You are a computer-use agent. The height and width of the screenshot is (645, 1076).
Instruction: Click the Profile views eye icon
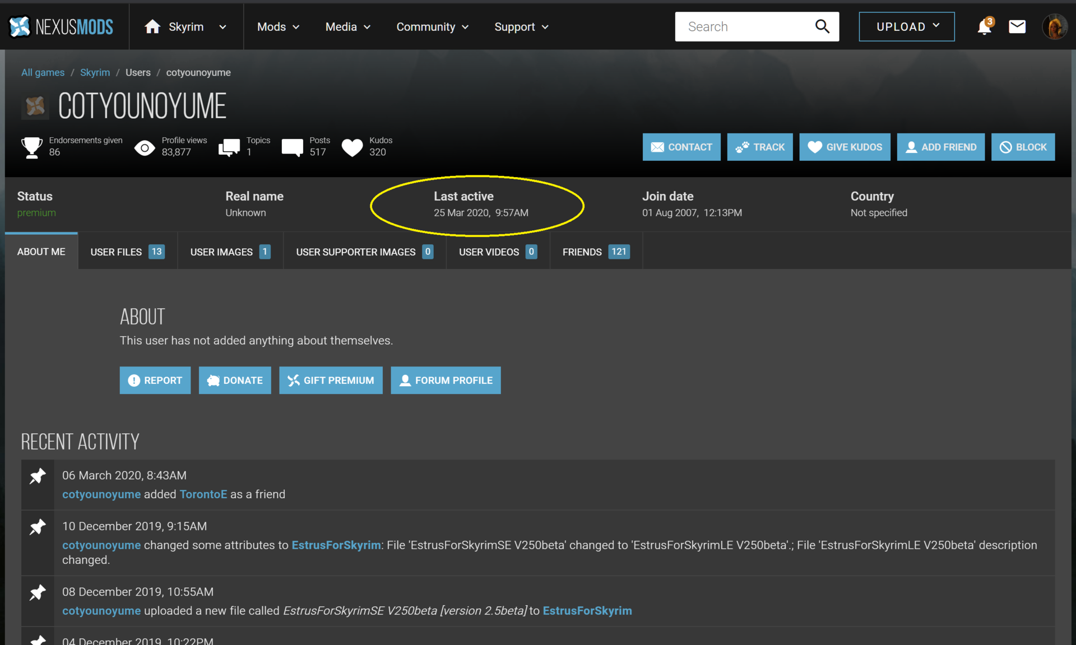pos(145,147)
